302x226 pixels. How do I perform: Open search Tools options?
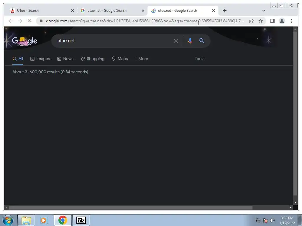[x=199, y=59]
